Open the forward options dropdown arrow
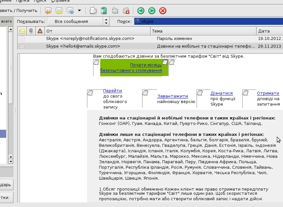The width and height of the screenshot is (283, 207). point(79,10)
